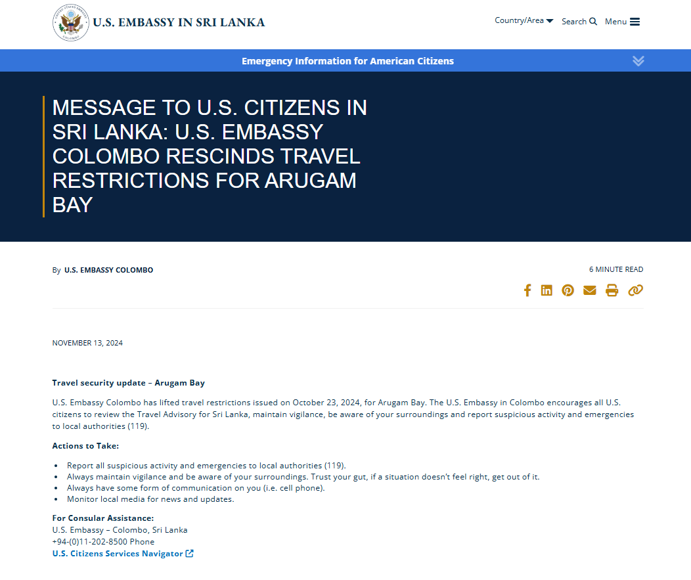Expand the Country/Area dropdown
This screenshot has height=580, width=691.
(524, 21)
